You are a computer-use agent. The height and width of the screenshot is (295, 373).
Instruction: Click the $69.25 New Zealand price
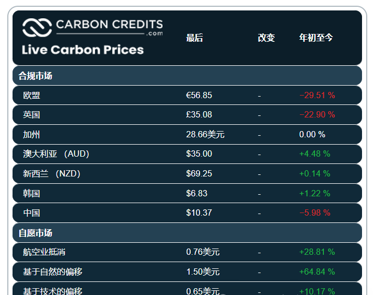point(199,173)
